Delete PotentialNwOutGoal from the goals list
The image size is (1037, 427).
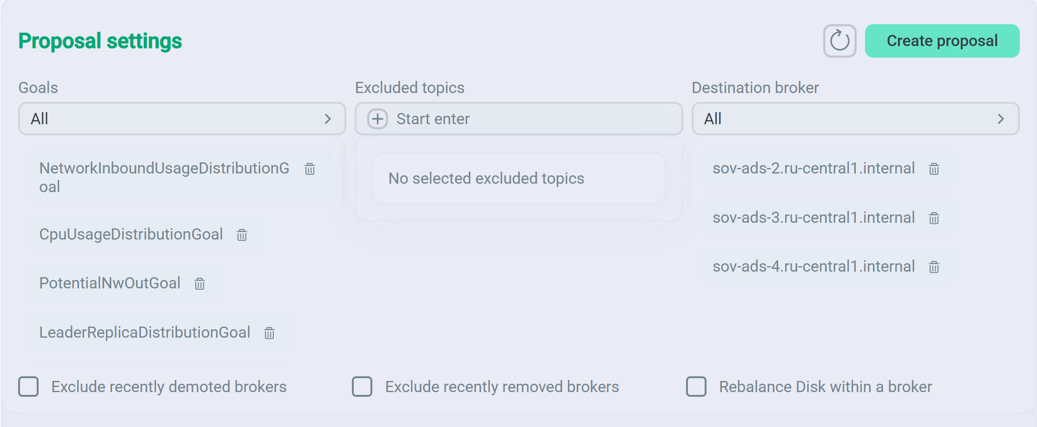(x=199, y=284)
